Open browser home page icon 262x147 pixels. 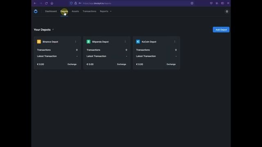pos(52,3)
